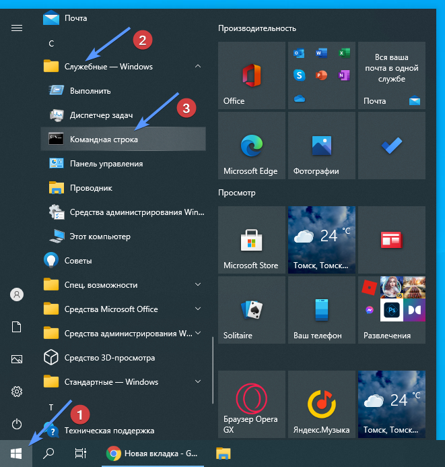445x467 pixels.
Task: Expand the Спец. возможности folder
Action: click(123, 285)
